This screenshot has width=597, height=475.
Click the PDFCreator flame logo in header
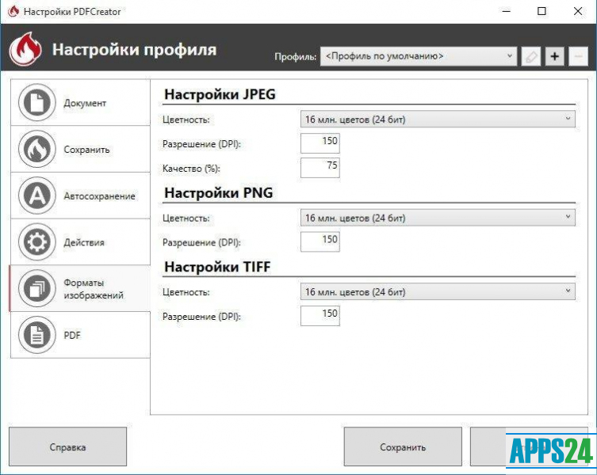click(x=25, y=49)
